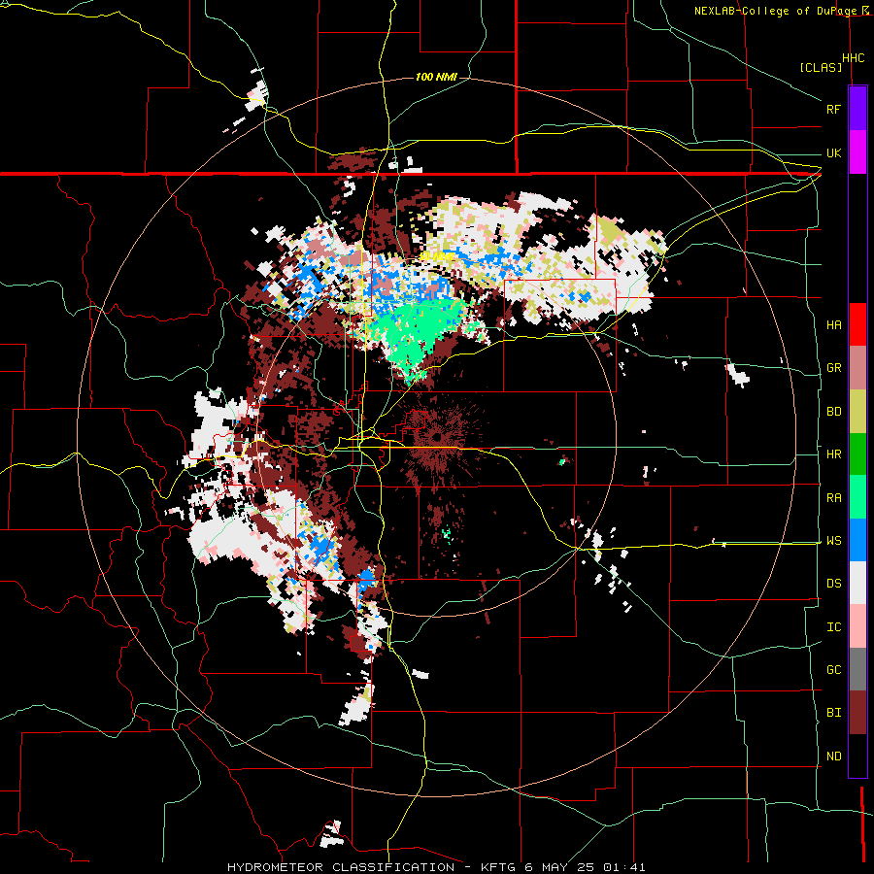Click the DS white legend swatch
This screenshot has height=874, width=874.
click(857, 583)
